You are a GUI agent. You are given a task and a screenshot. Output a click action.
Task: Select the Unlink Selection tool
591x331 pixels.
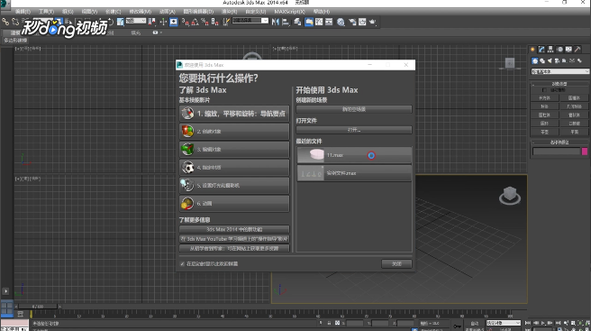point(15,22)
